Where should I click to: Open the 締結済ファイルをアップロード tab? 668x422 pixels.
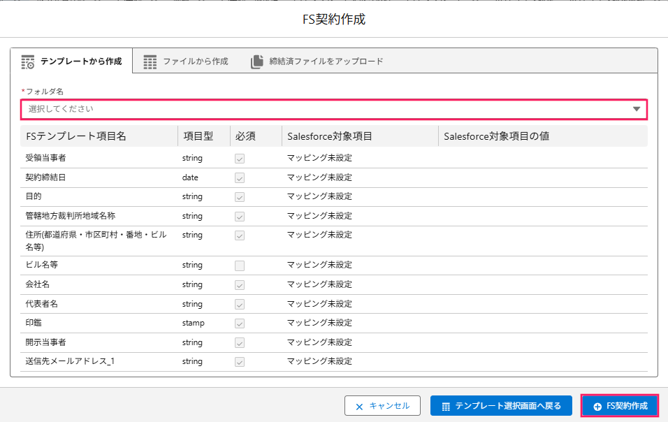pos(317,61)
